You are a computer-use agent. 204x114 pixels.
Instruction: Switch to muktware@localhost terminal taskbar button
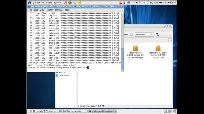click(x=102, y=111)
